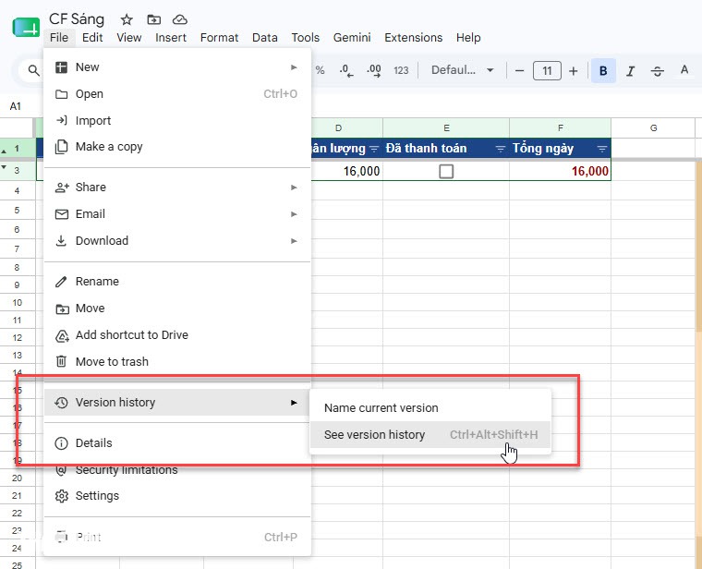Click the CF Sáng document title
The height and width of the screenshot is (569, 702).
77,19
